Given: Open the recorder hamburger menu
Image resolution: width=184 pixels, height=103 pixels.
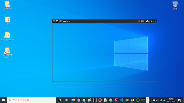Looking at the screenshot, I should [54, 21].
